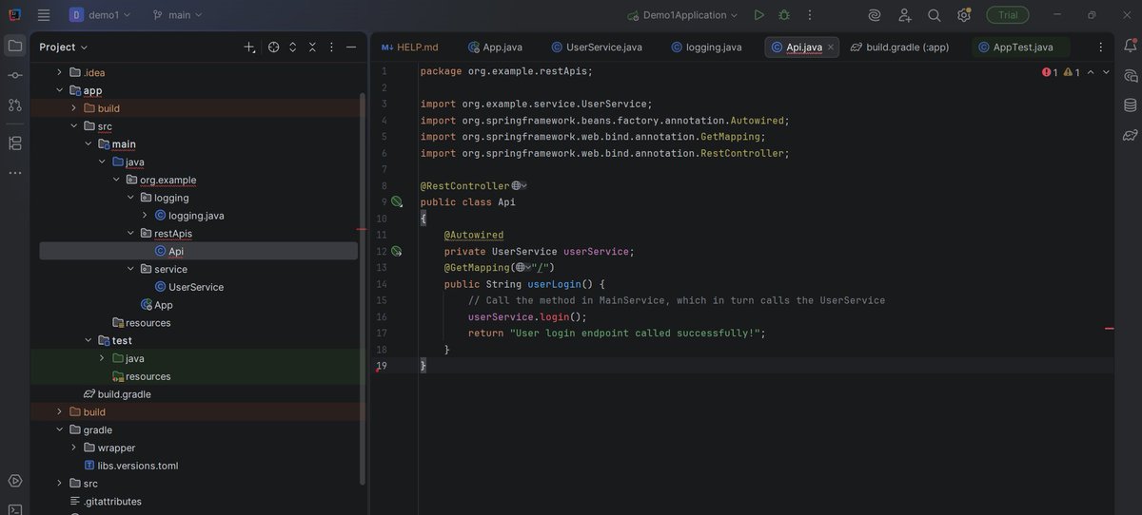Open the Demo1Application run configuration dropdown

[x=682, y=15]
